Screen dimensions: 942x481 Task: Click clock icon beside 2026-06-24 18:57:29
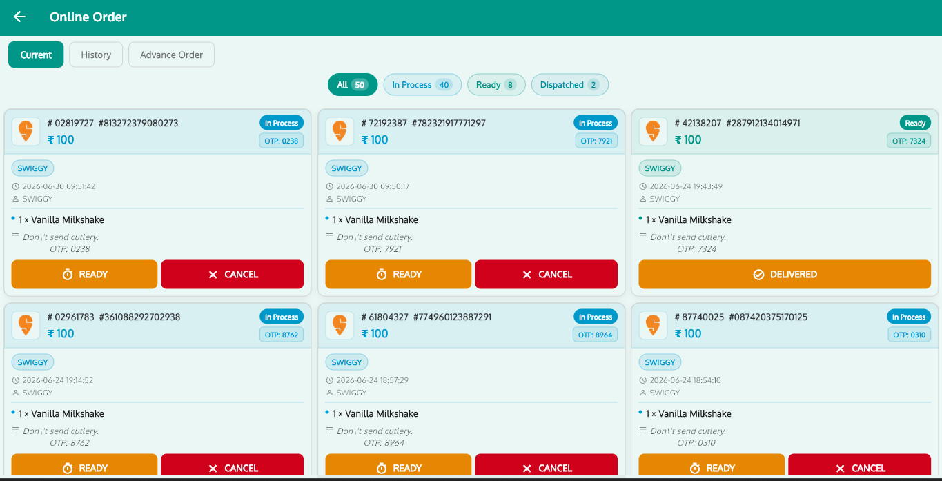tap(330, 380)
